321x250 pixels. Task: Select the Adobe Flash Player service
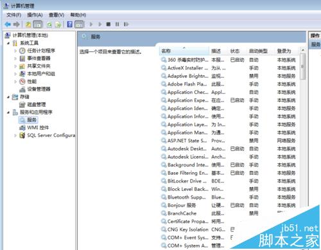[229, 84]
